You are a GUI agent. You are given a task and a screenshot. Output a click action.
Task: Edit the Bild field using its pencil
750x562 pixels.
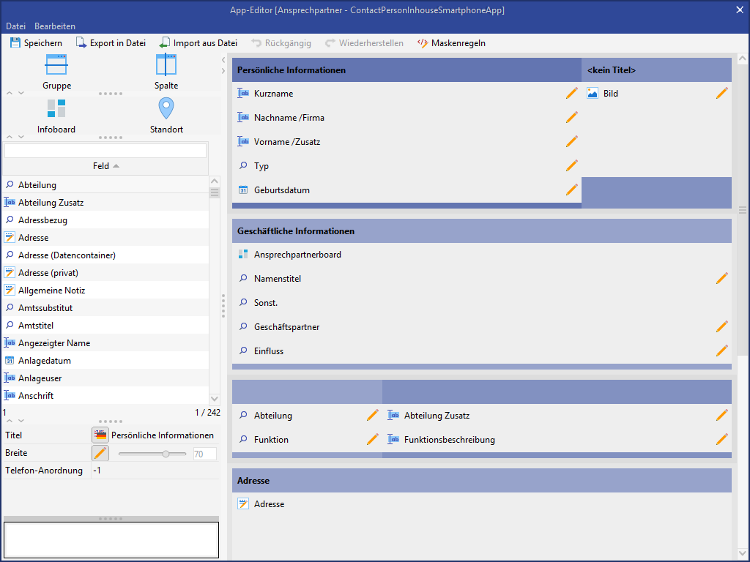(721, 94)
